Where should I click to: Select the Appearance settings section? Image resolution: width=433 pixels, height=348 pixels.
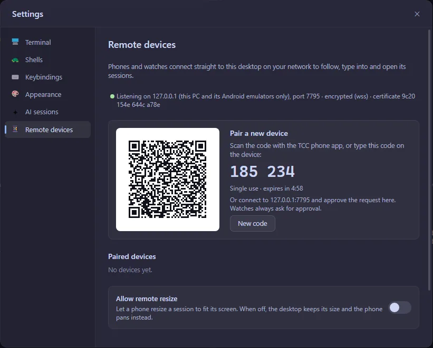pyautogui.click(x=48, y=94)
